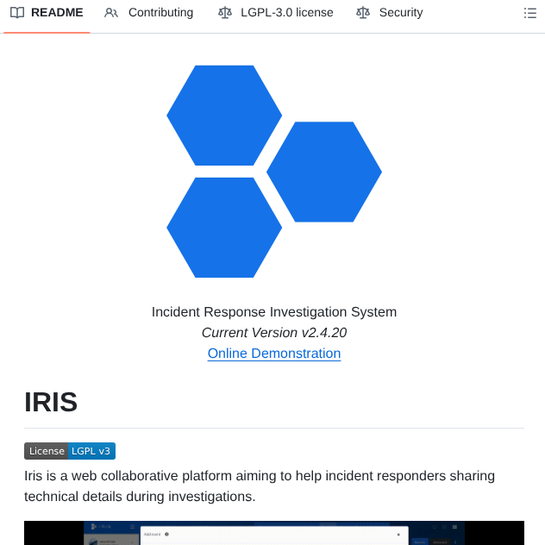Click the scales icon beside LGPL-3.0 license

point(225,13)
